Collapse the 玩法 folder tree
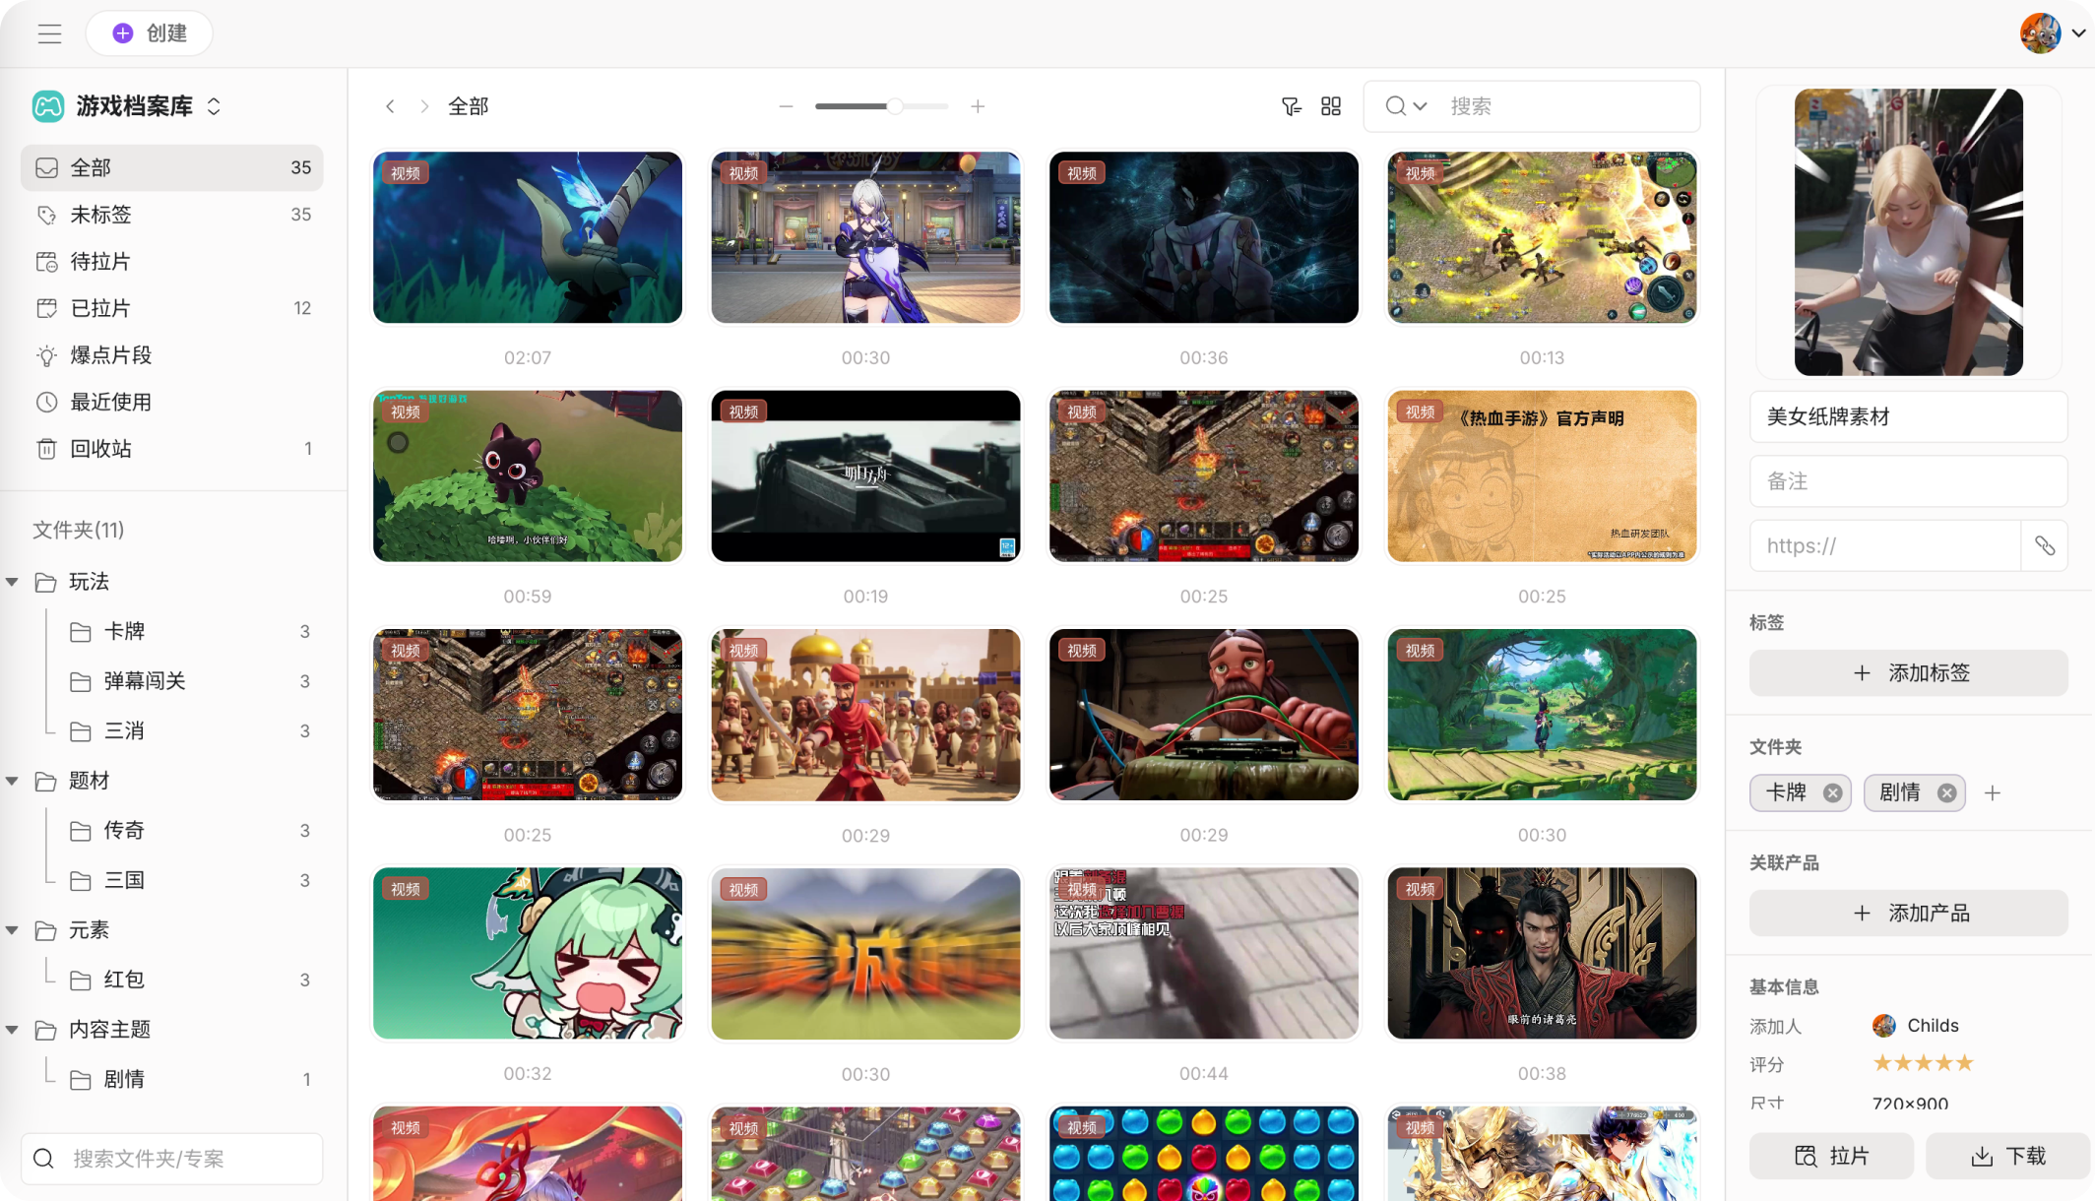Screen dimensions: 2095x1201 point(13,581)
